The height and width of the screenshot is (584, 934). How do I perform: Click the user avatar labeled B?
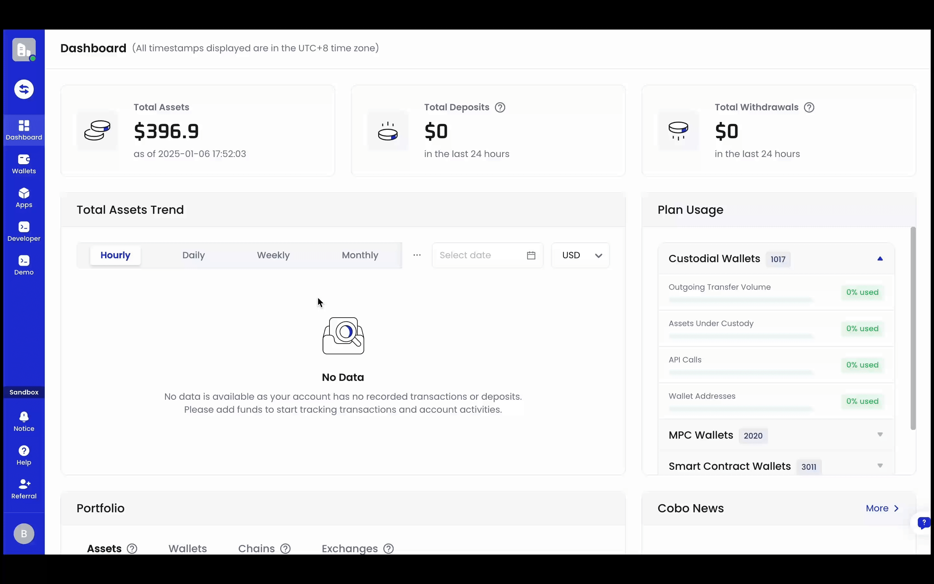(x=24, y=534)
